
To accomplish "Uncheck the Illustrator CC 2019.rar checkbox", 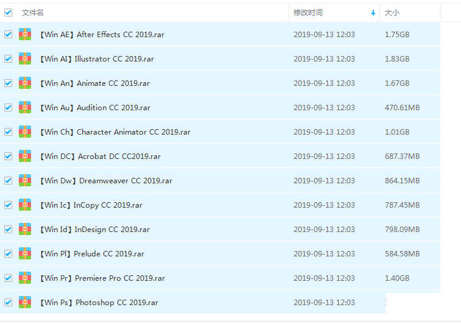I will coord(9,59).
